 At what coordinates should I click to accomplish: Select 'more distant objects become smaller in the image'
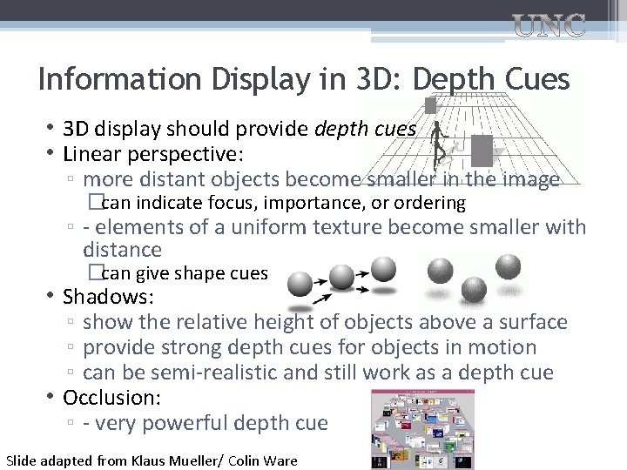point(321,179)
